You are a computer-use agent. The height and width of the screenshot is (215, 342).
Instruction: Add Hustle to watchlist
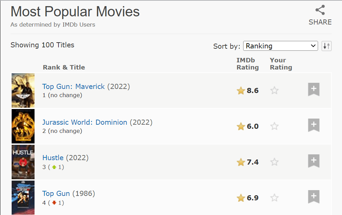pos(314,162)
